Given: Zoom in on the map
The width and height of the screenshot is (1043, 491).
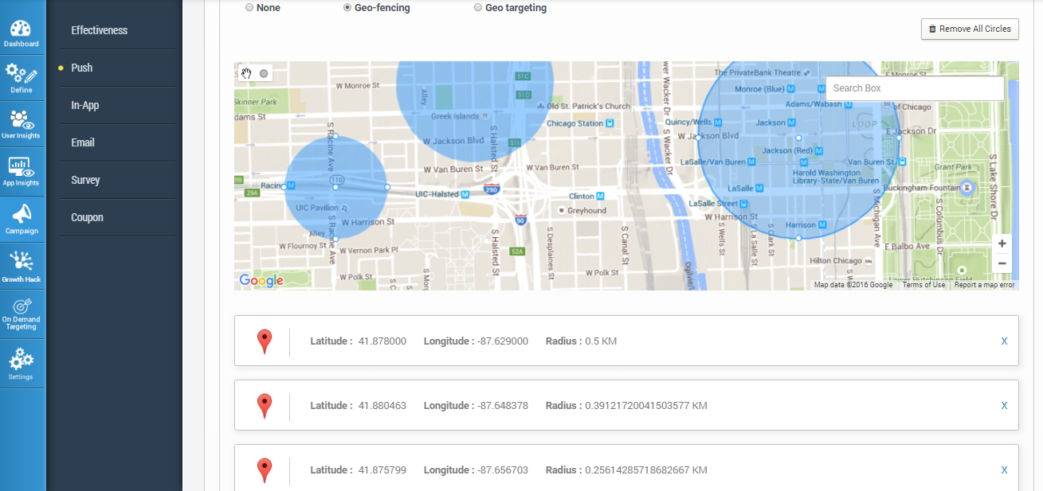Looking at the screenshot, I should click(x=1002, y=244).
